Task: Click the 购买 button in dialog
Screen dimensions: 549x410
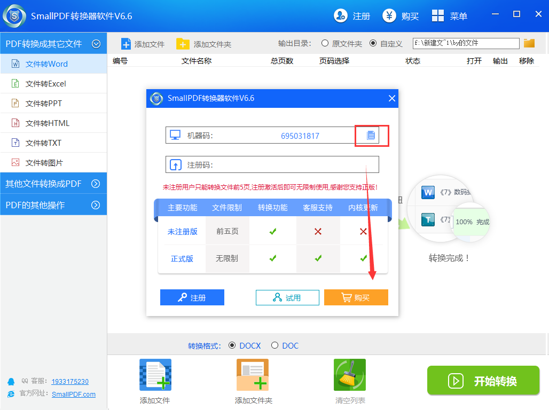Action: 356,297
